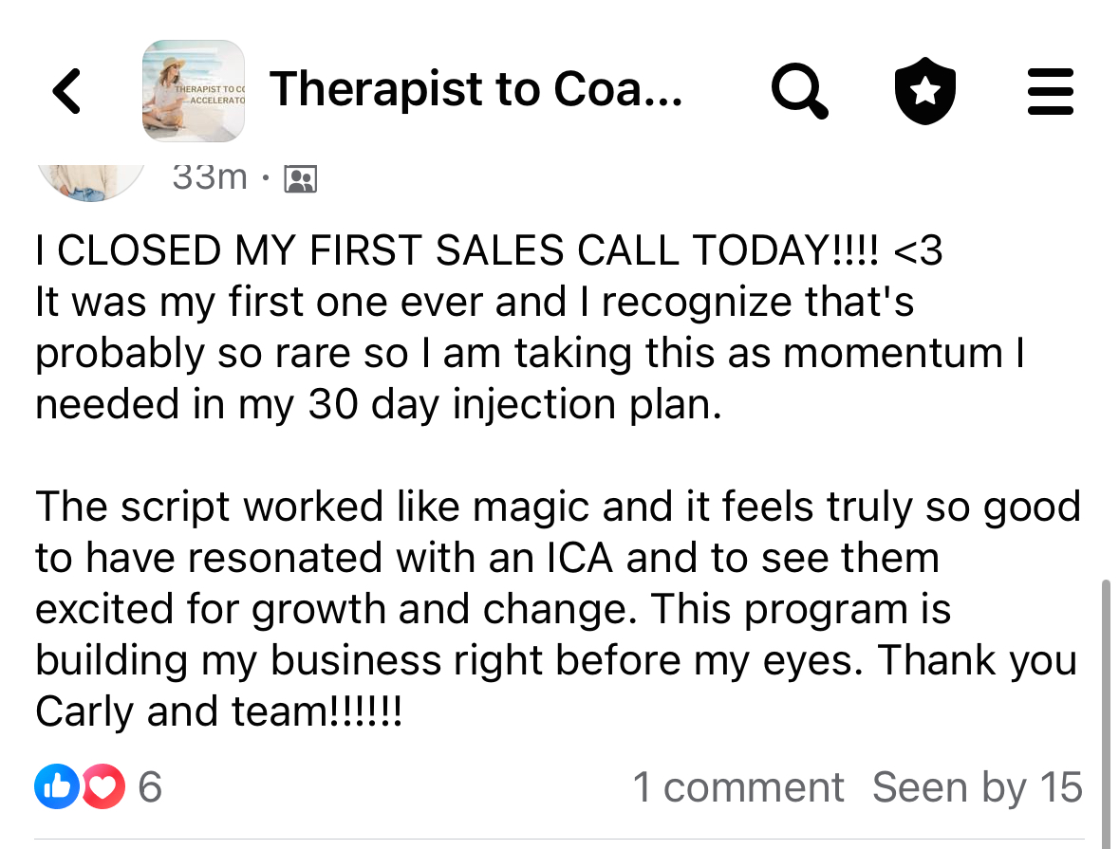
Task: Tap the group cover thumbnail
Action: click(193, 91)
